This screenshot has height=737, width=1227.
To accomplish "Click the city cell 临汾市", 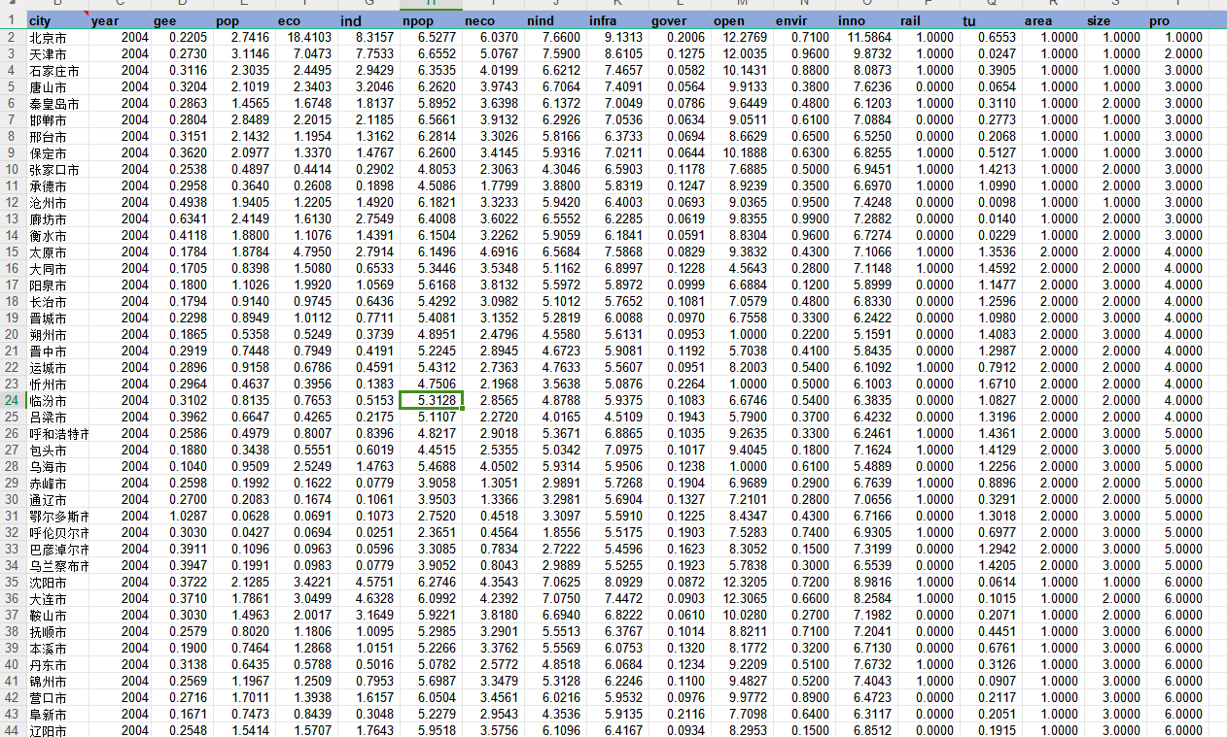I will (x=56, y=400).
